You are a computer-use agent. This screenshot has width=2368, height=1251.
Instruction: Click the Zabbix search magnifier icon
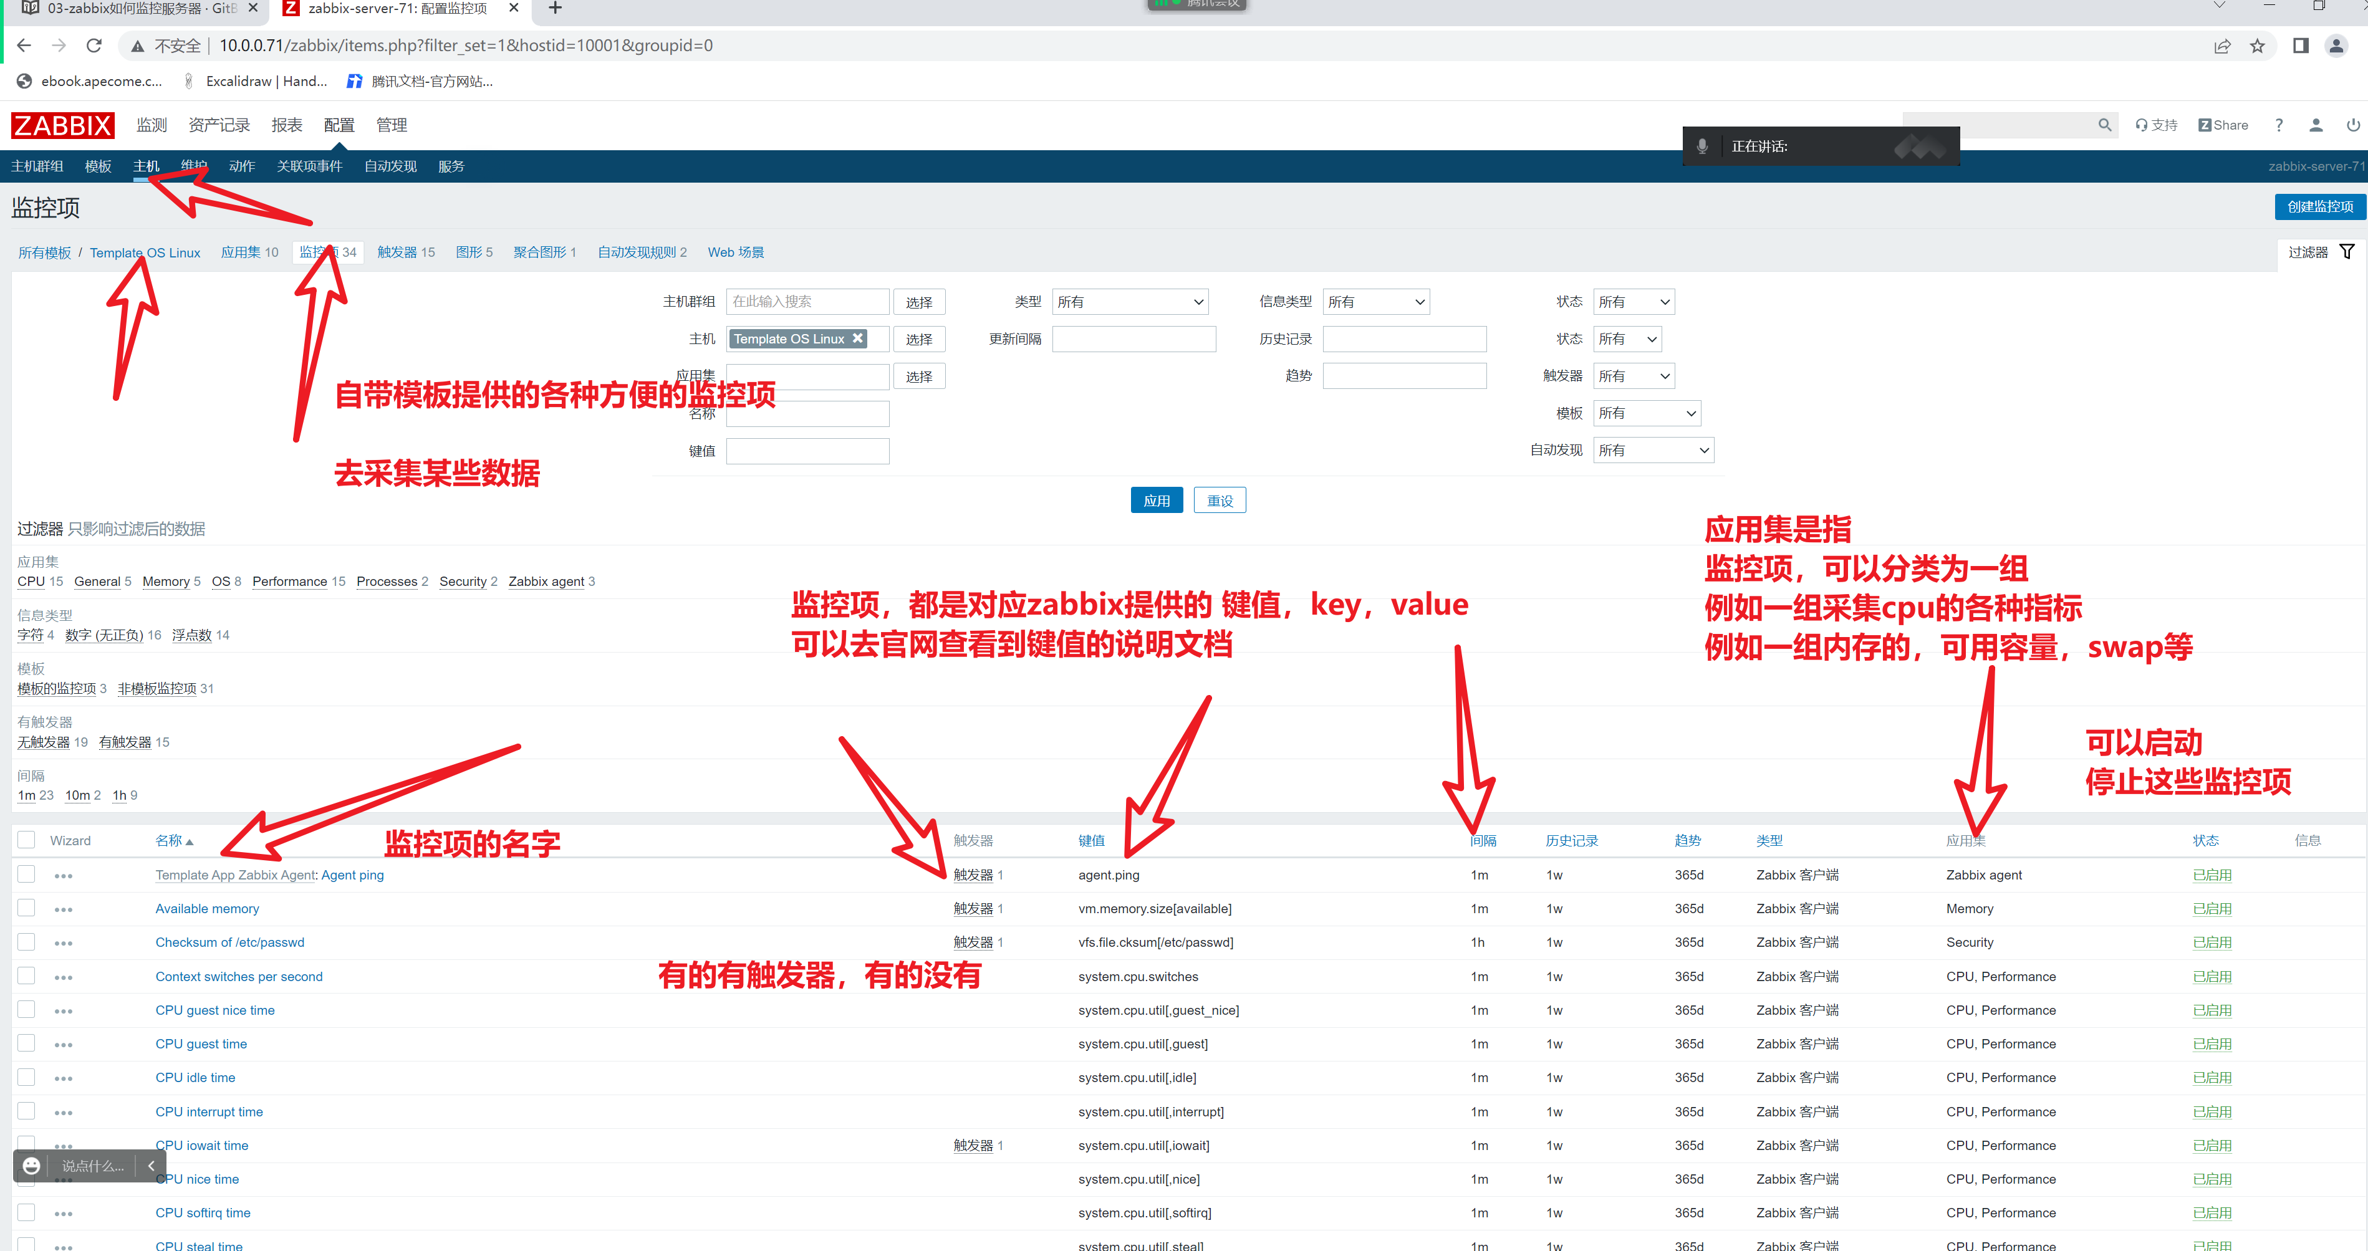[x=2104, y=125]
